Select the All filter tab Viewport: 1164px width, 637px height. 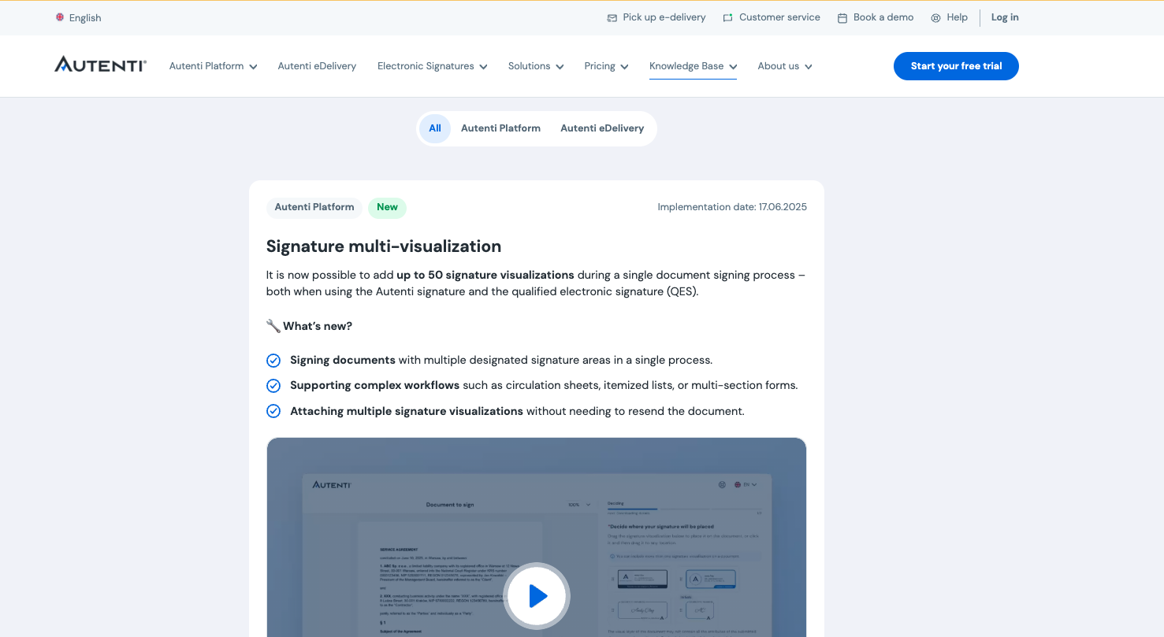435,128
